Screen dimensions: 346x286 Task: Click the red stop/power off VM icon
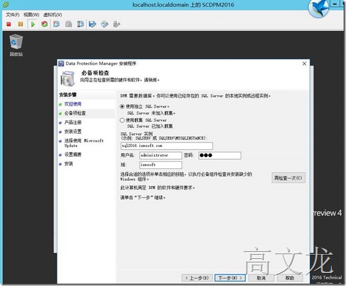9,24
